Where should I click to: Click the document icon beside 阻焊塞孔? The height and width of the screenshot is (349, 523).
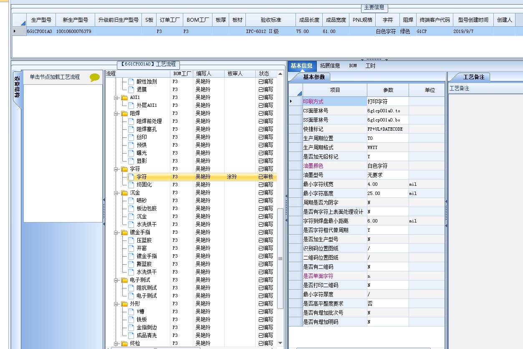[131, 129]
